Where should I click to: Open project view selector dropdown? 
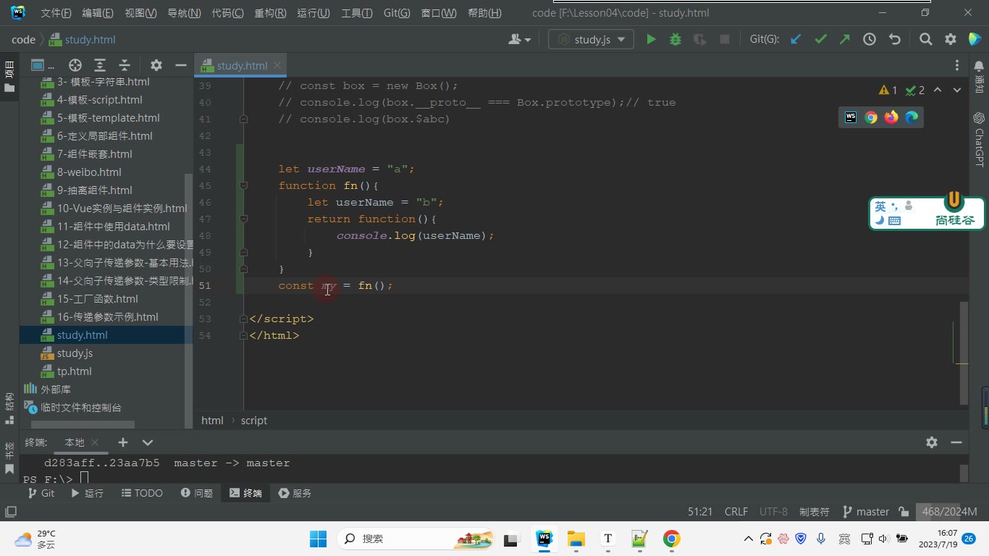click(43, 65)
